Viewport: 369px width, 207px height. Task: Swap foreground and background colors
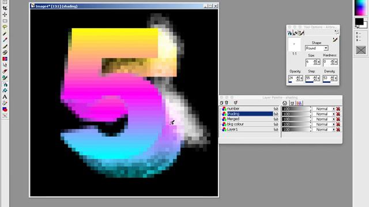click(357, 27)
